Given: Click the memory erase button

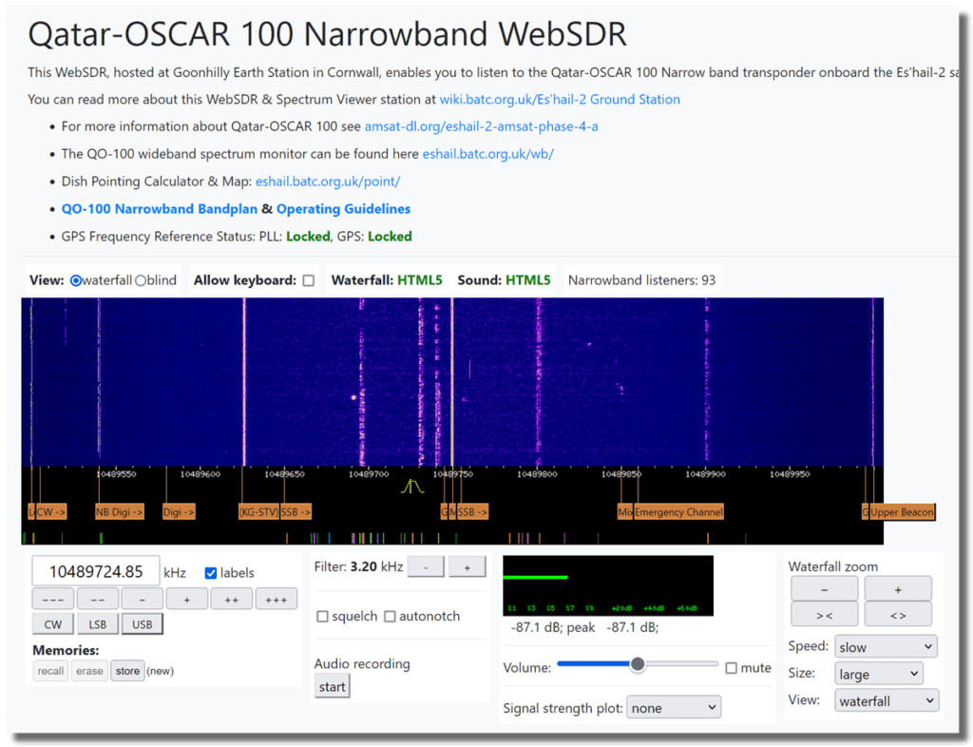Looking at the screenshot, I should pos(89,671).
